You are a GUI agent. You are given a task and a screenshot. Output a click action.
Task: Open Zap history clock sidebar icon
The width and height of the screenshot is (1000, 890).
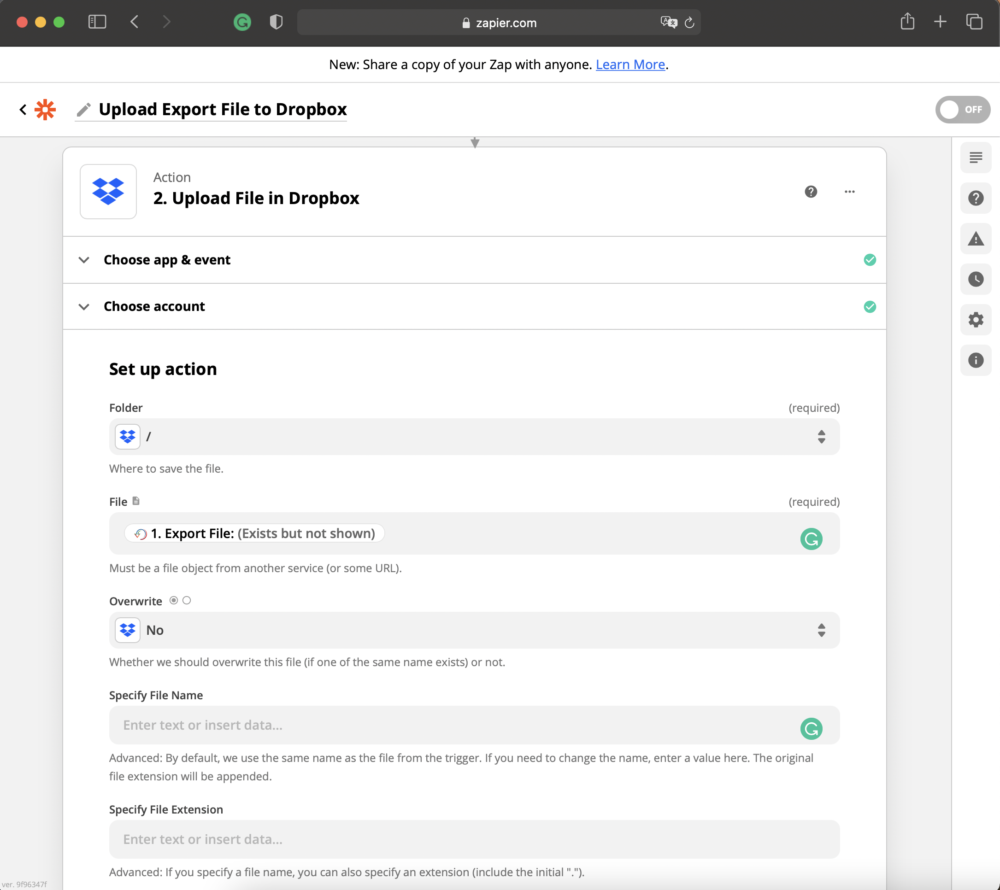976,279
